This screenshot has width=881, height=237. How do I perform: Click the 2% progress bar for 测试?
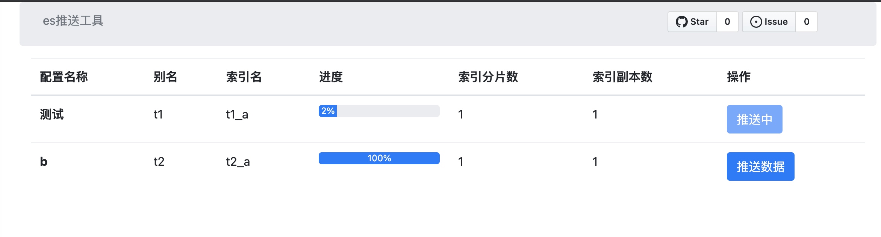[379, 111]
